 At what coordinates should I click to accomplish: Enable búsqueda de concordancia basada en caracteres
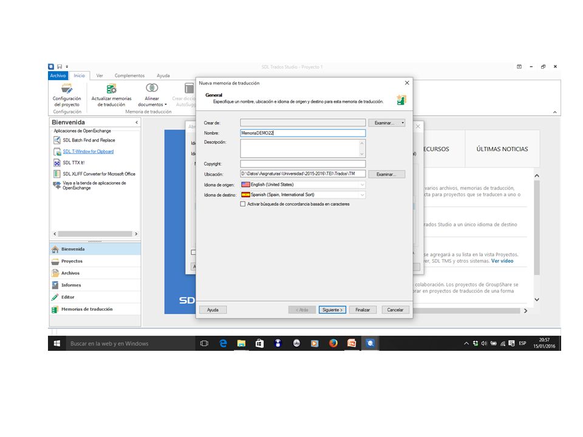243,204
